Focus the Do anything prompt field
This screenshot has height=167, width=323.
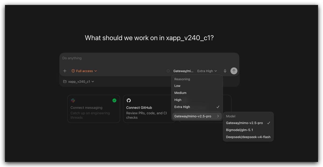point(149,58)
